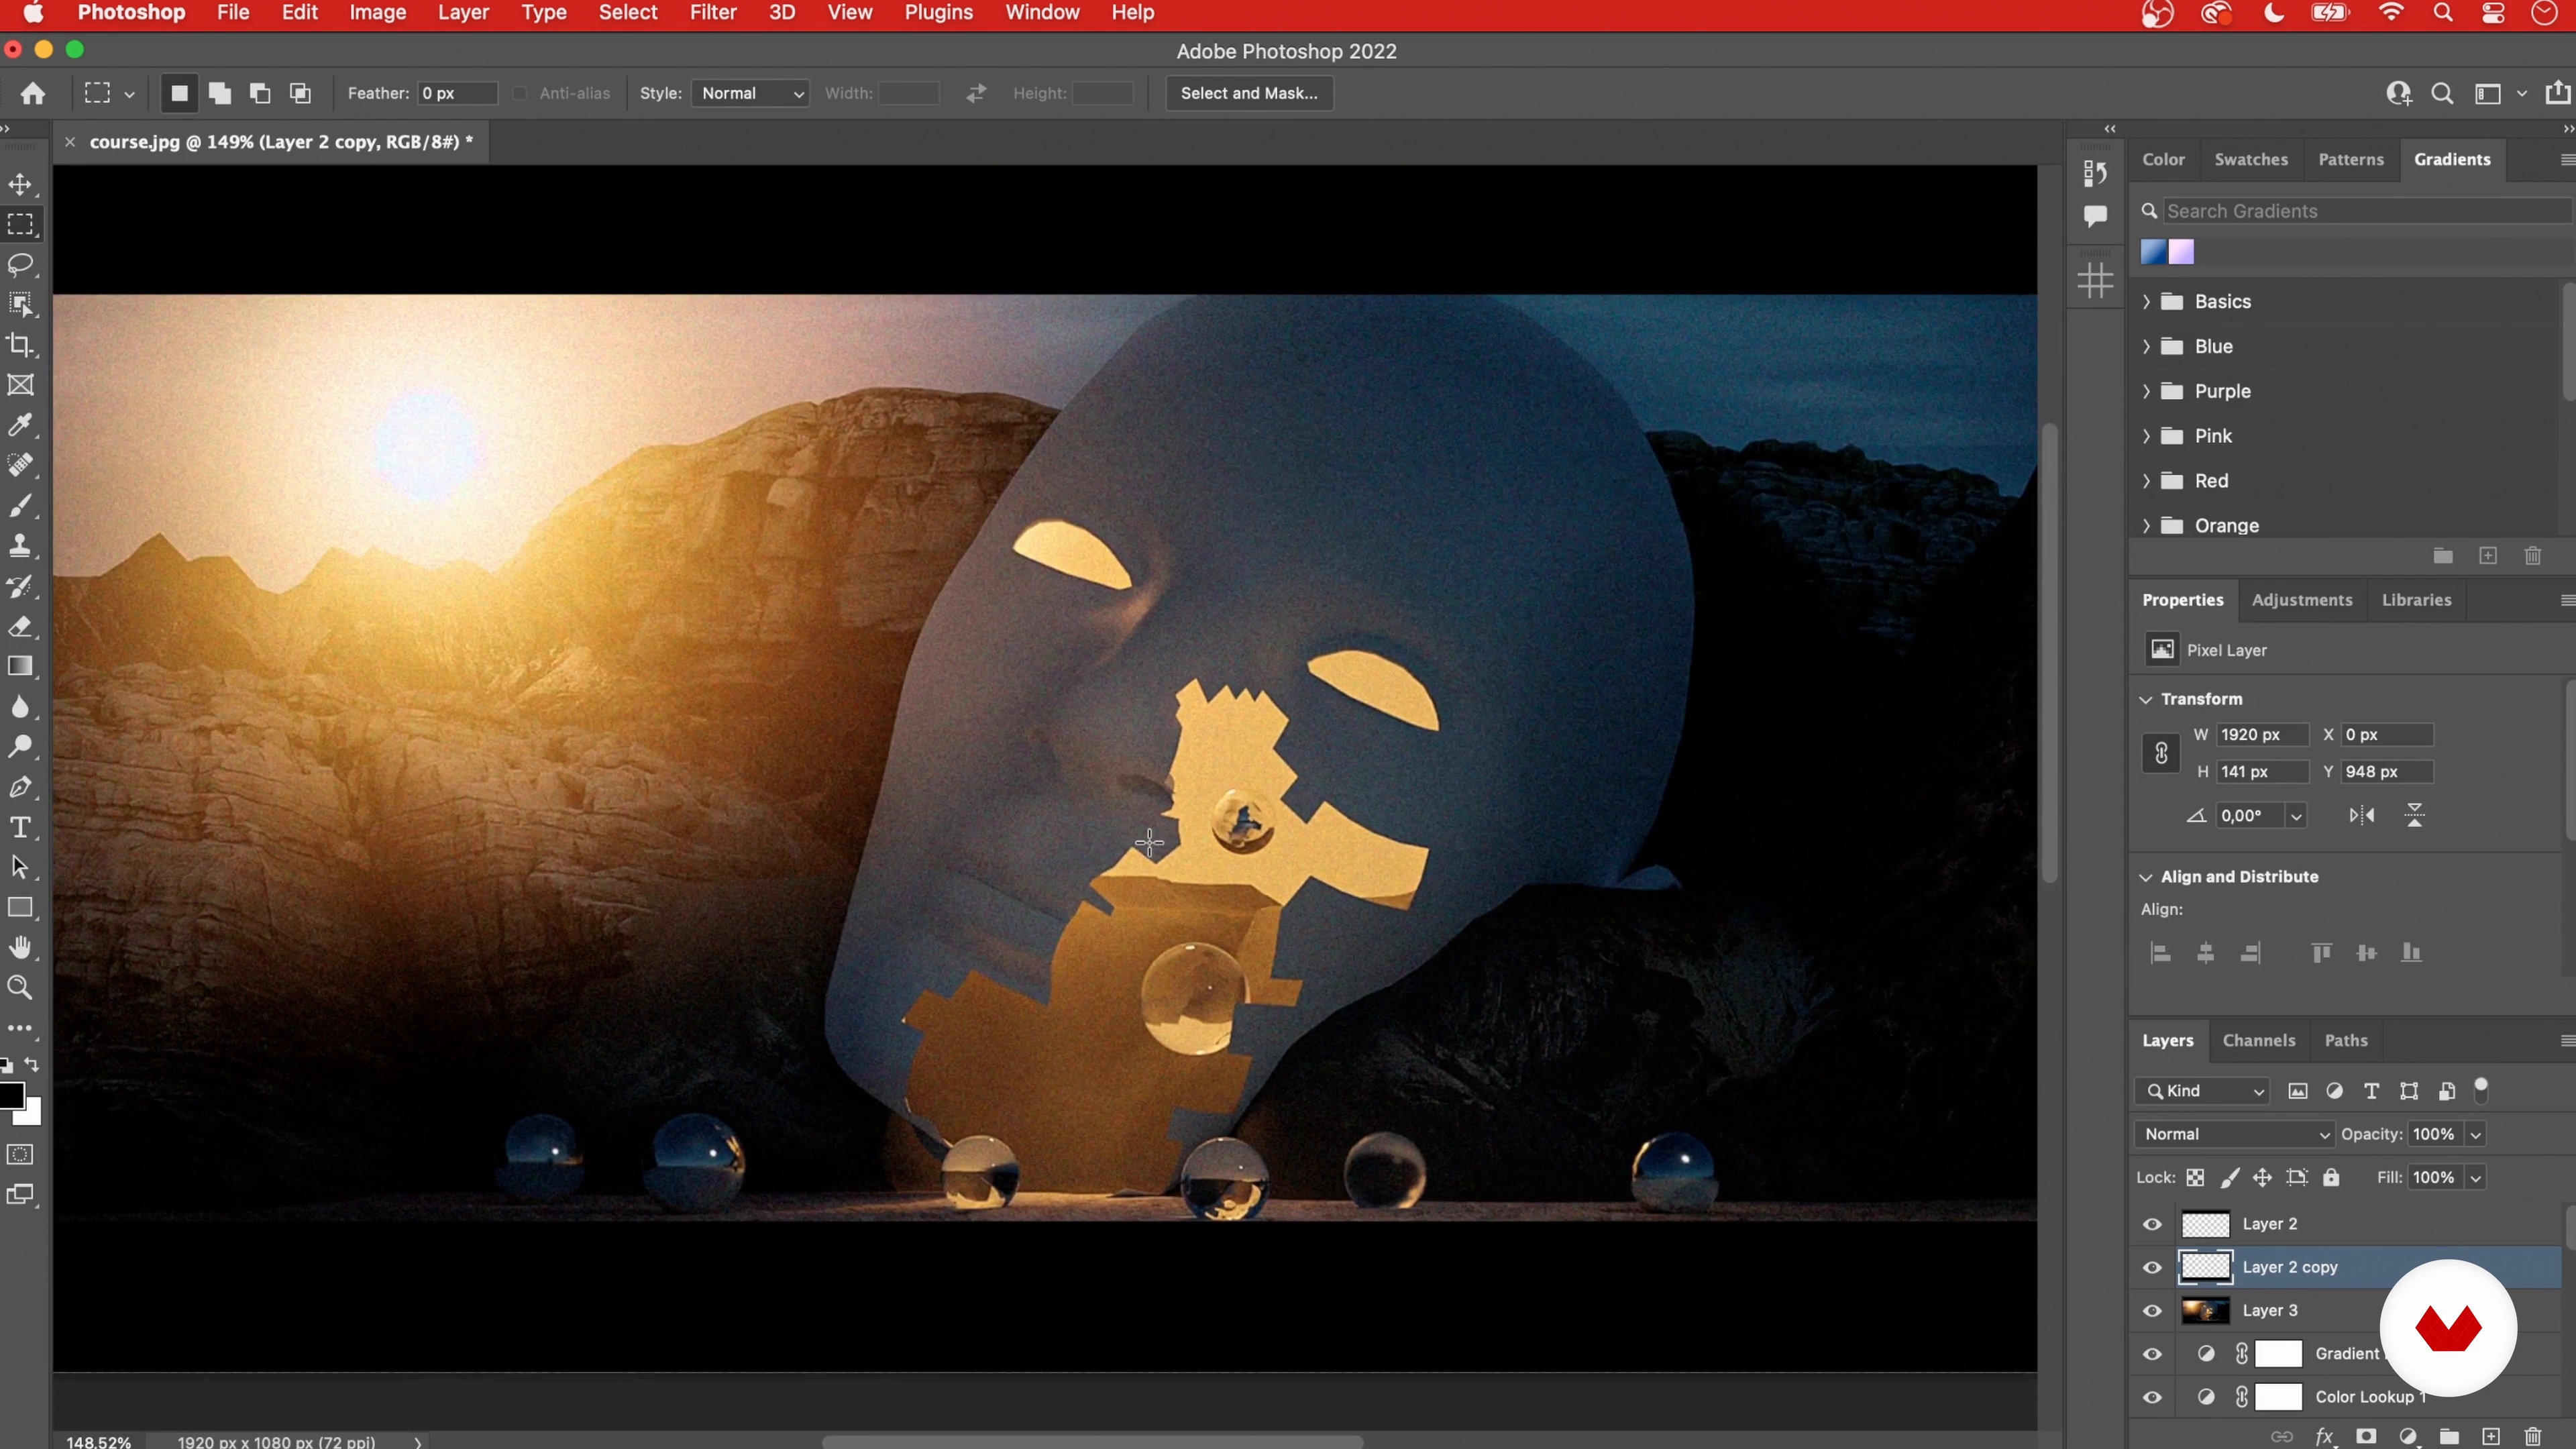The width and height of the screenshot is (2576, 1449).
Task: Select the Zoom tool
Action: [20, 988]
